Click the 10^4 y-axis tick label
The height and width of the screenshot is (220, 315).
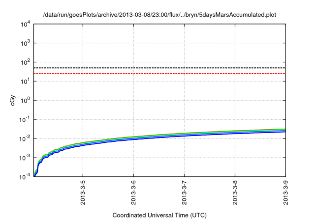coord(25,24)
